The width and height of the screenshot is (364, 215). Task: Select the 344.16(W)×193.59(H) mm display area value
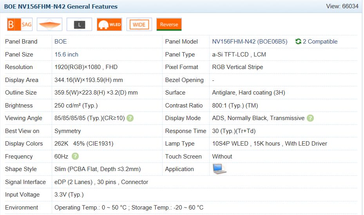click(89, 80)
